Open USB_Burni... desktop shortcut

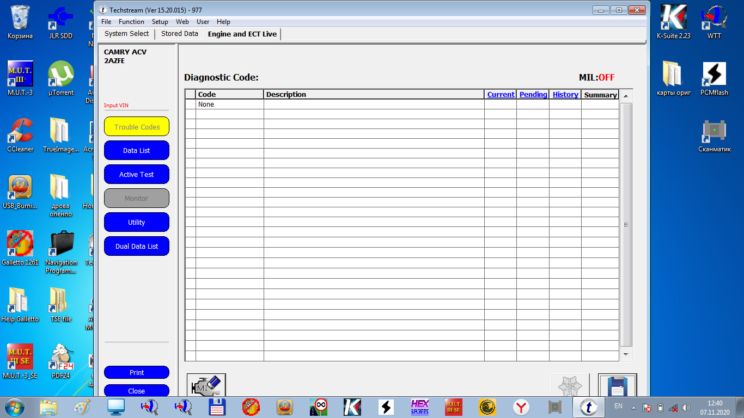pos(20,192)
